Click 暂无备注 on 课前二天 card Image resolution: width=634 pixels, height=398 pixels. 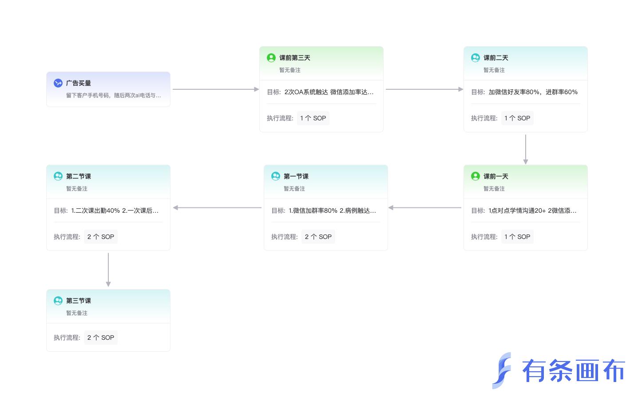click(494, 70)
